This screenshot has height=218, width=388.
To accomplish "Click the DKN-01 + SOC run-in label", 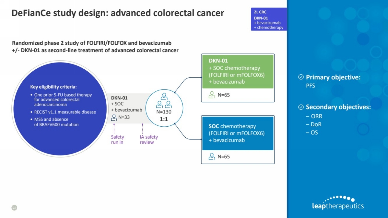I will [x=127, y=104].
